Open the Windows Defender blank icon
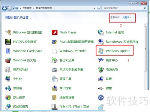Viewport: 150px width, 112px height. point(55,51)
